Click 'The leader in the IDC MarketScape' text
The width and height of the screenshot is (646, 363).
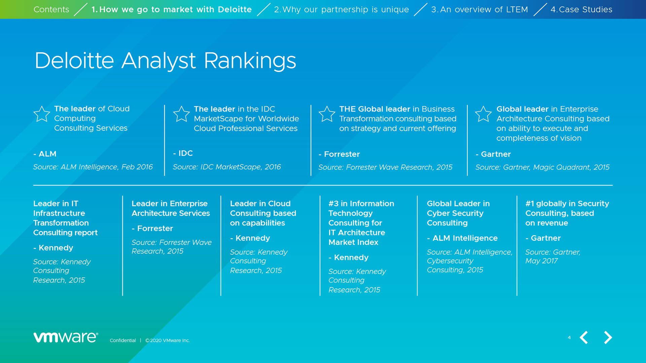246,119
